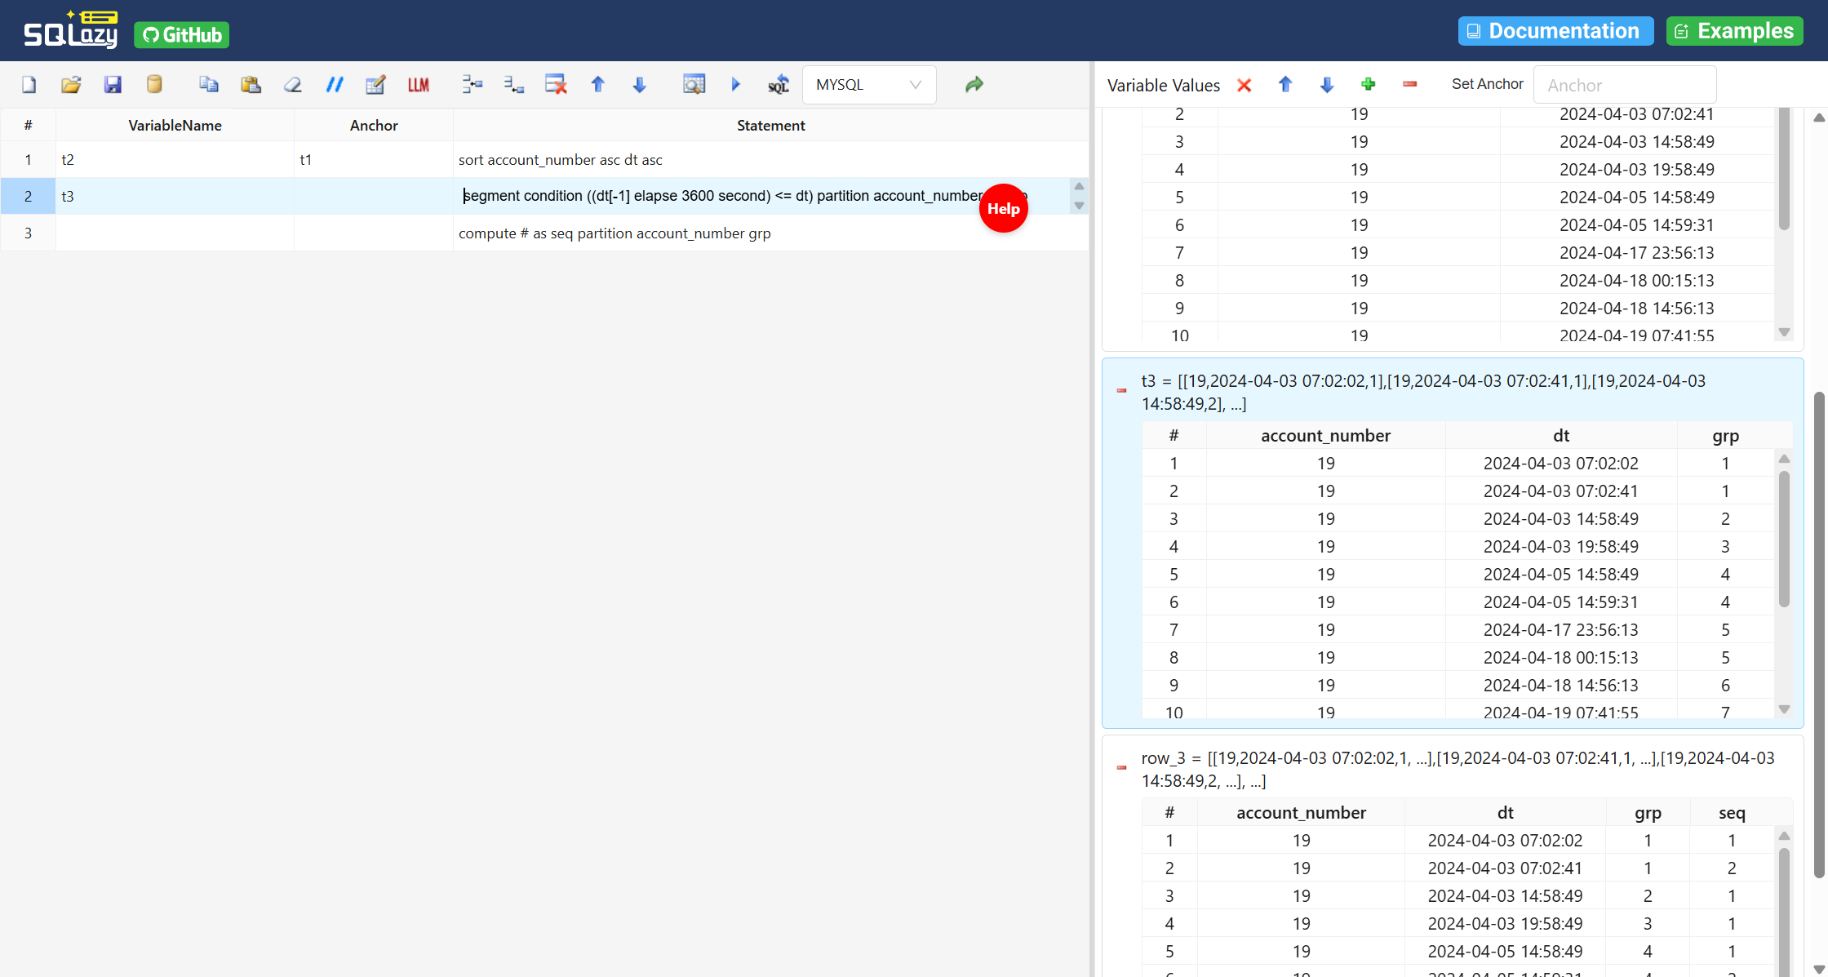The image size is (1828, 977).
Task: Copy with the duplicate pages icon
Action: [209, 84]
